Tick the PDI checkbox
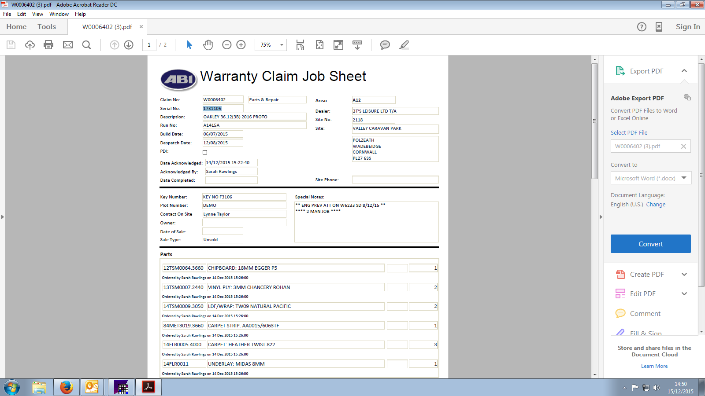 point(205,152)
